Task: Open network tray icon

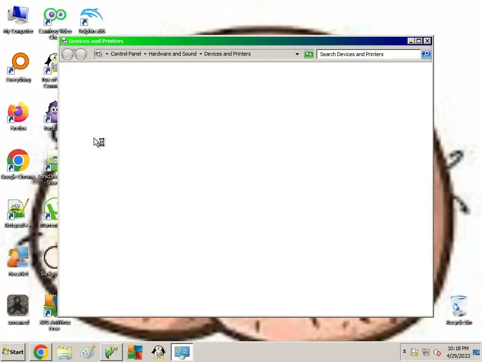Action: pyautogui.click(x=426, y=352)
